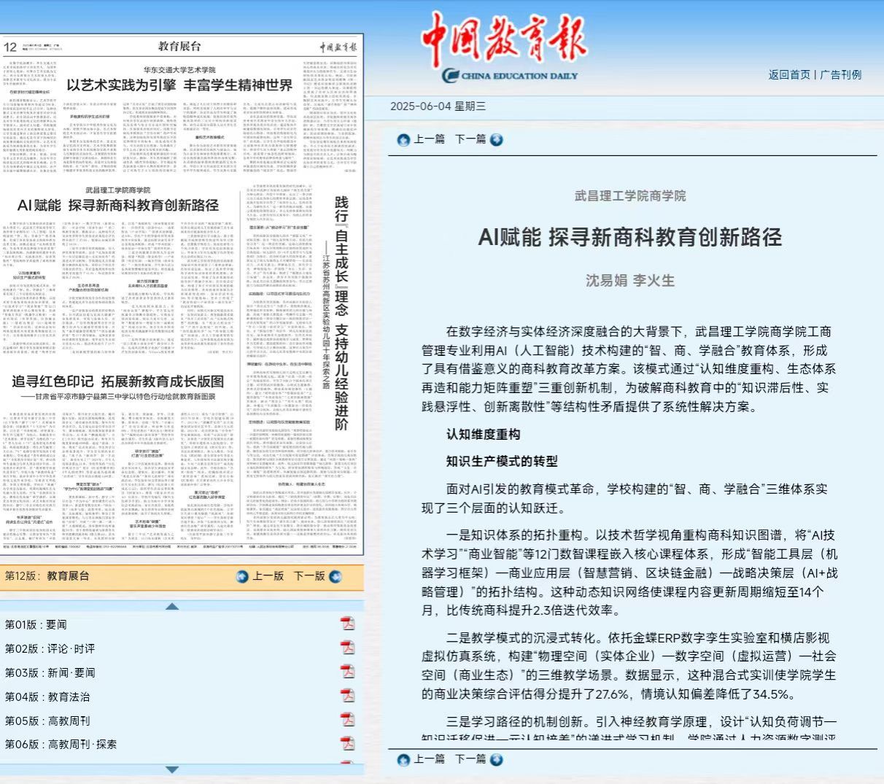Select the 下一篇 text below the article
This screenshot has width=884, height=784.
tap(470, 759)
